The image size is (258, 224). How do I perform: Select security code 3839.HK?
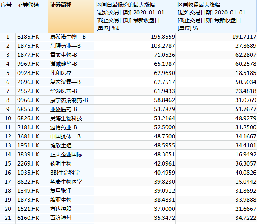pyautogui.click(x=28, y=154)
